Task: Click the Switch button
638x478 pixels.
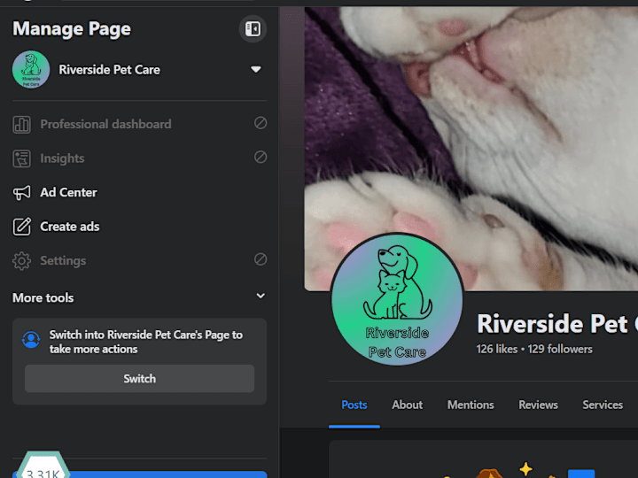Action: click(x=140, y=379)
